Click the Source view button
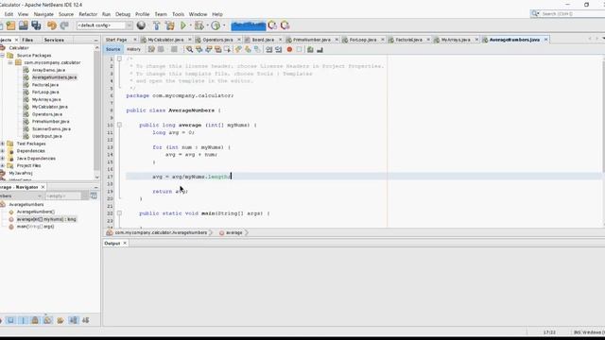This screenshot has height=340, width=605. 113,49
